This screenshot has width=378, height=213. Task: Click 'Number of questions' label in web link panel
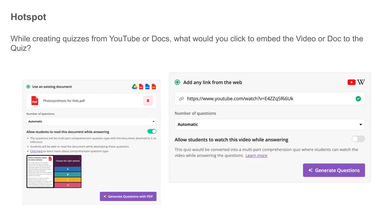195,113
